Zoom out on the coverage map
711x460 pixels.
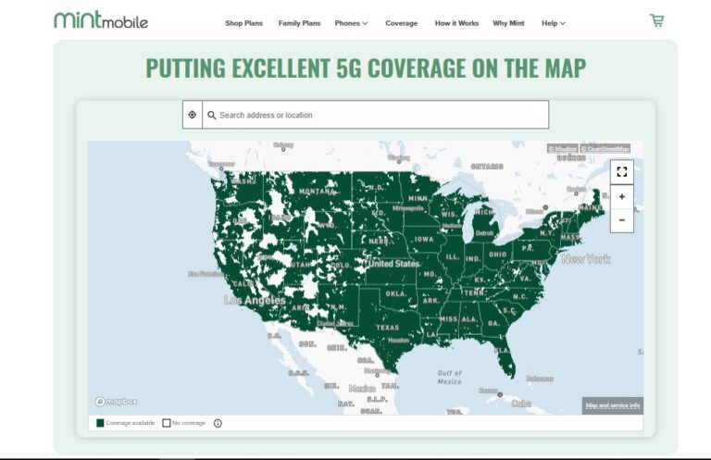(x=622, y=220)
